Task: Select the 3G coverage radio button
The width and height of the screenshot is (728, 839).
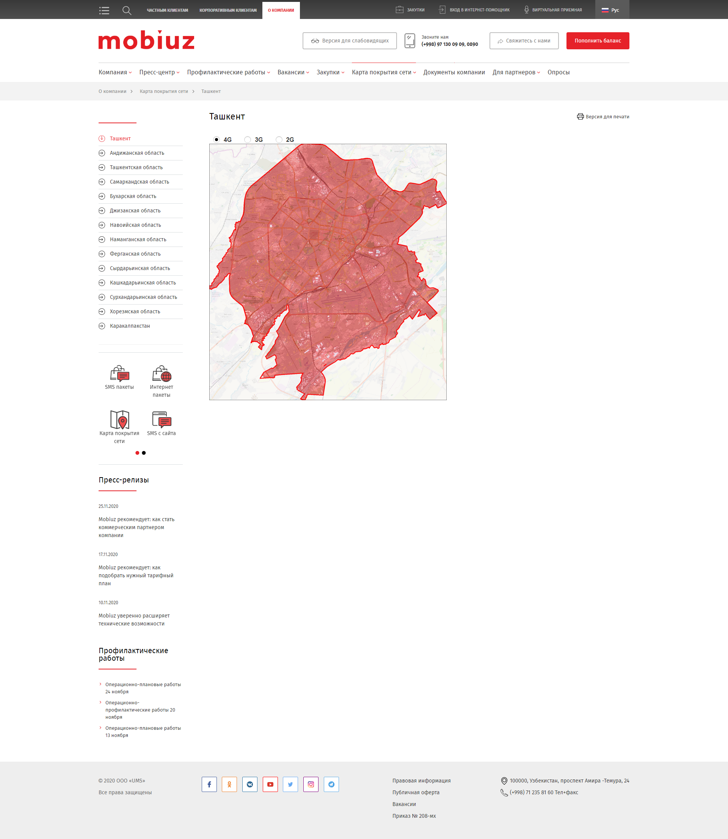Action: pos(247,139)
